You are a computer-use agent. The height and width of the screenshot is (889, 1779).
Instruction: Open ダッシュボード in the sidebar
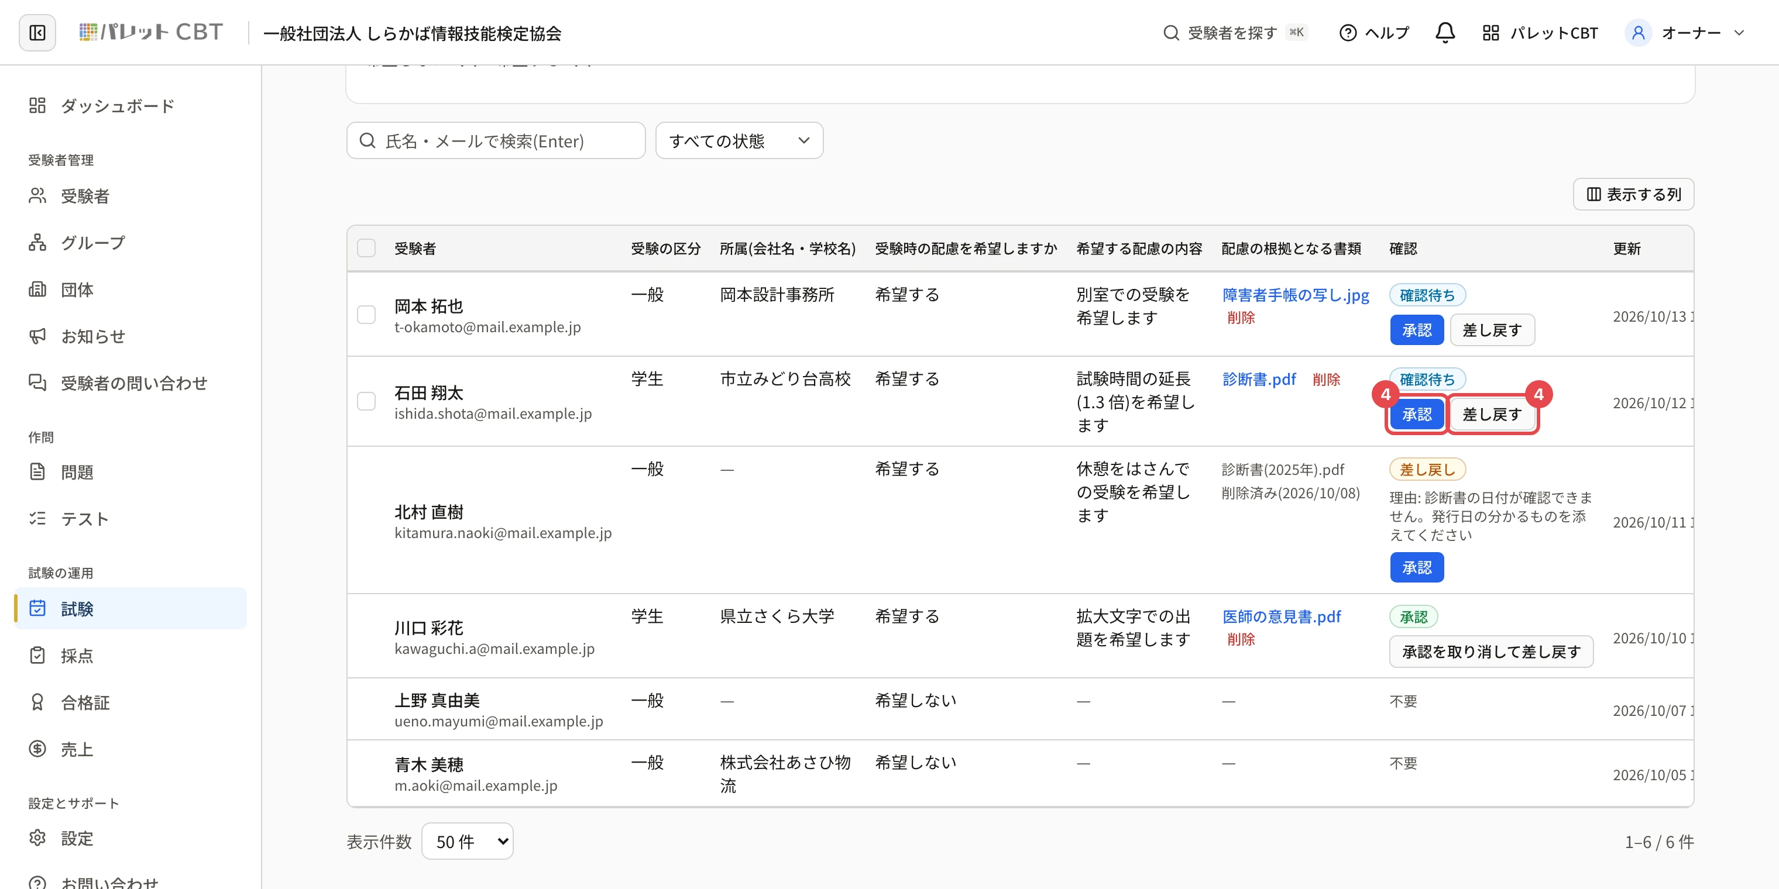pos(130,106)
